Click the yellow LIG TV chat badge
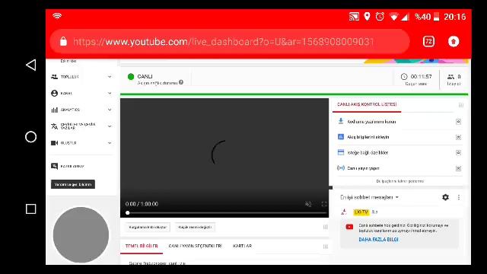The height and width of the screenshot is (274, 487). [x=361, y=212]
